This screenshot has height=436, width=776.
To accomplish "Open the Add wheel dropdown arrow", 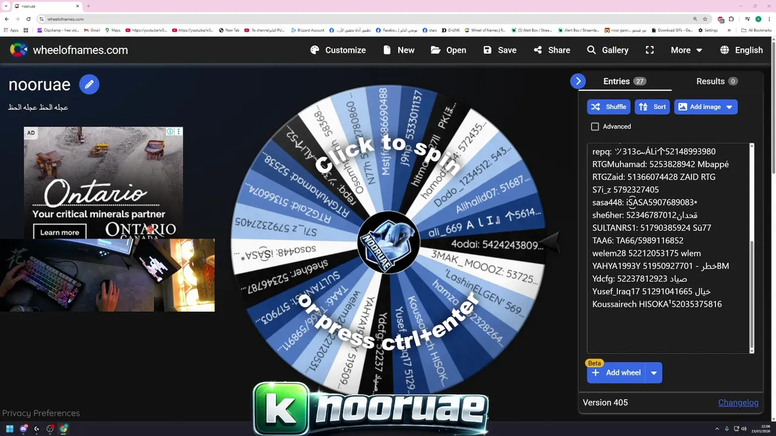I will click(x=654, y=373).
